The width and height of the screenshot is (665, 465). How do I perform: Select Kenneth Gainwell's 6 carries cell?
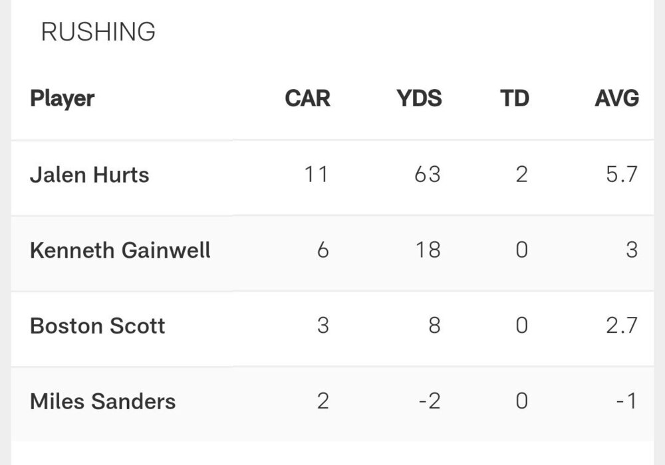click(x=323, y=250)
